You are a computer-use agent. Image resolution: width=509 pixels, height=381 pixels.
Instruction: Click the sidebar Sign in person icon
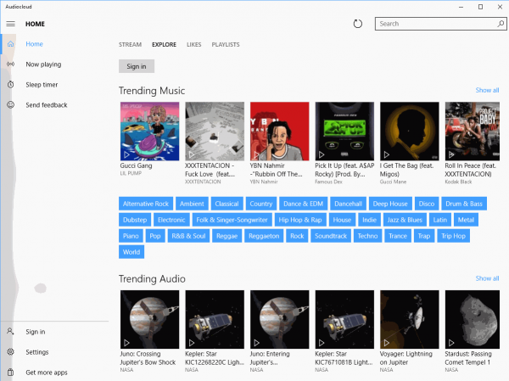tap(10, 332)
